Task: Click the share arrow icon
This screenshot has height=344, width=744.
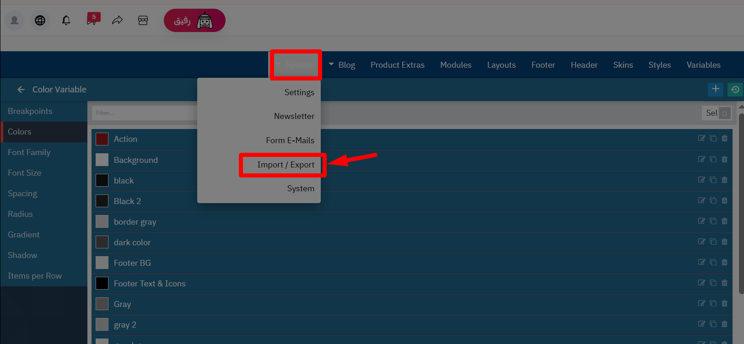Action: (x=118, y=20)
